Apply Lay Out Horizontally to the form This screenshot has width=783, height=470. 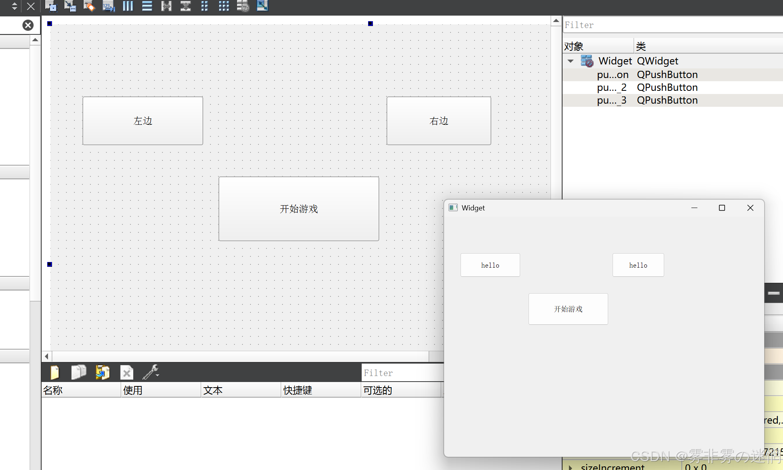click(128, 6)
